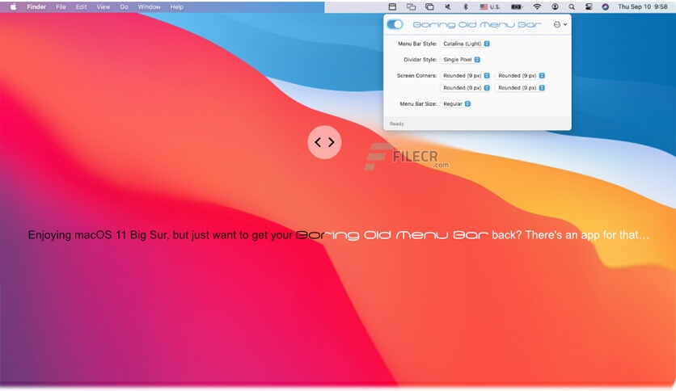This screenshot has height=391, width=676.
Task: Click the user account menu bar icon
Action: 555,7
